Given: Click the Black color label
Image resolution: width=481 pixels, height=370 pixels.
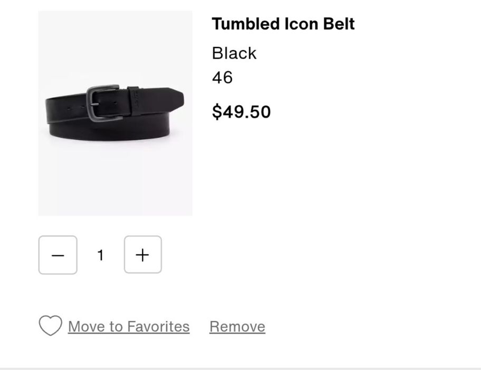Looking at the screenshot, I should tap(234, 53).
